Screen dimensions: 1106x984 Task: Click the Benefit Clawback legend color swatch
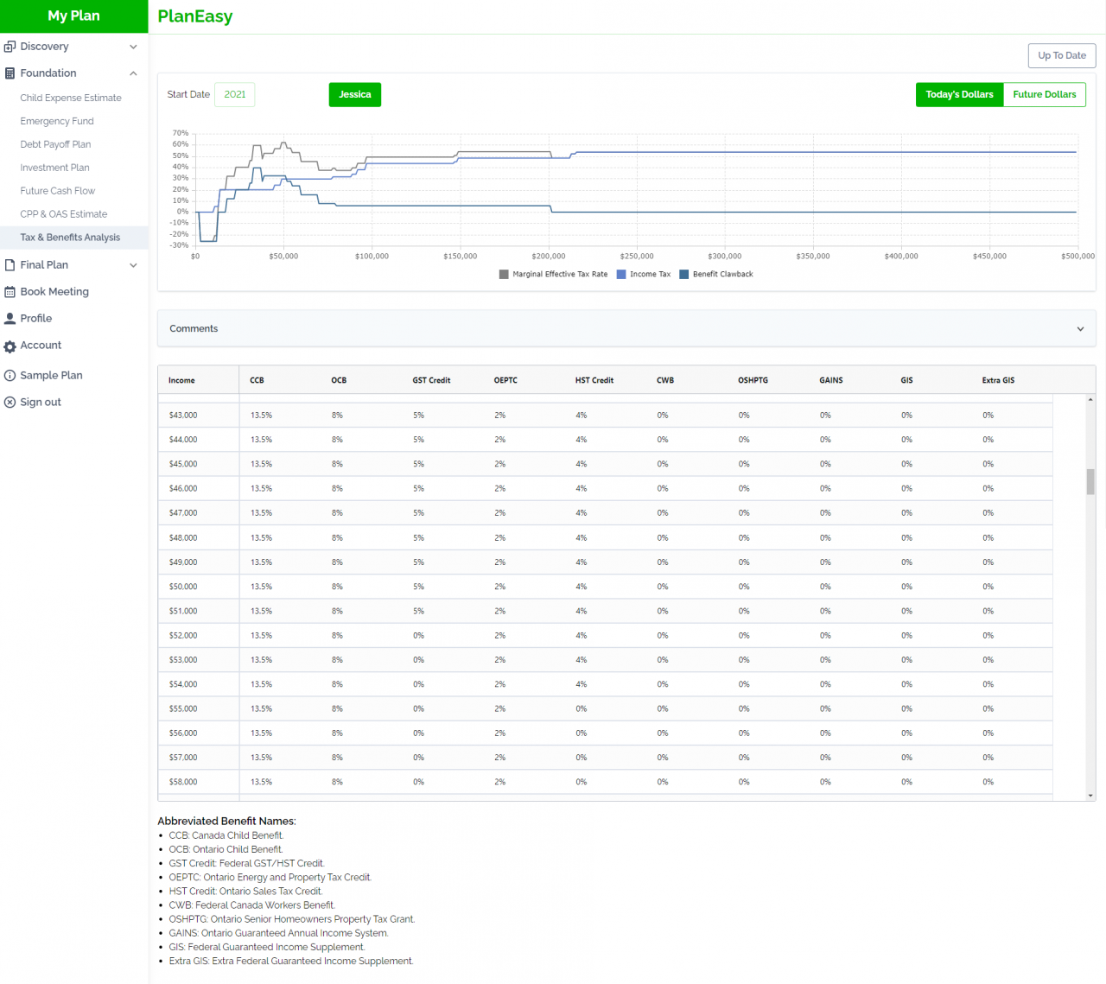click(684, 275)
